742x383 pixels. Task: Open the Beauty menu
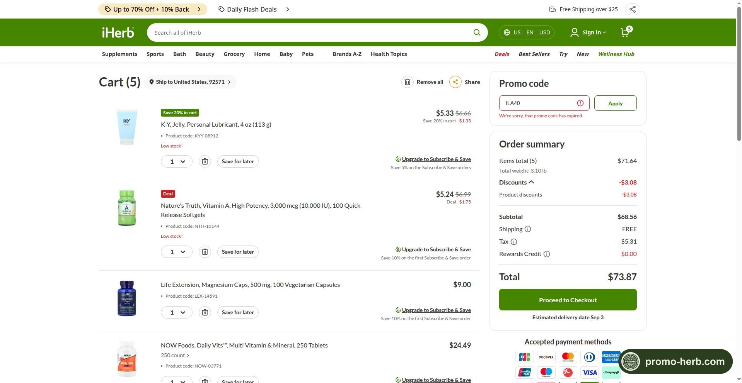pyautogui.click(x=205, y=54)
